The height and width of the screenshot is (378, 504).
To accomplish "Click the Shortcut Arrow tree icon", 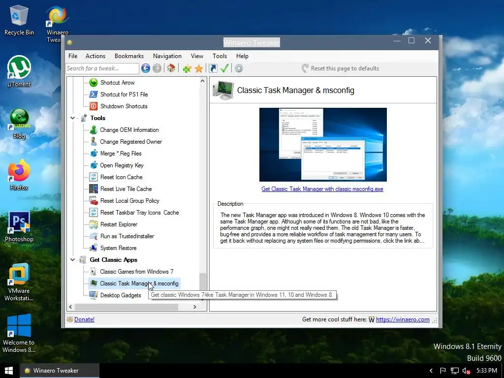I will 94,83.
